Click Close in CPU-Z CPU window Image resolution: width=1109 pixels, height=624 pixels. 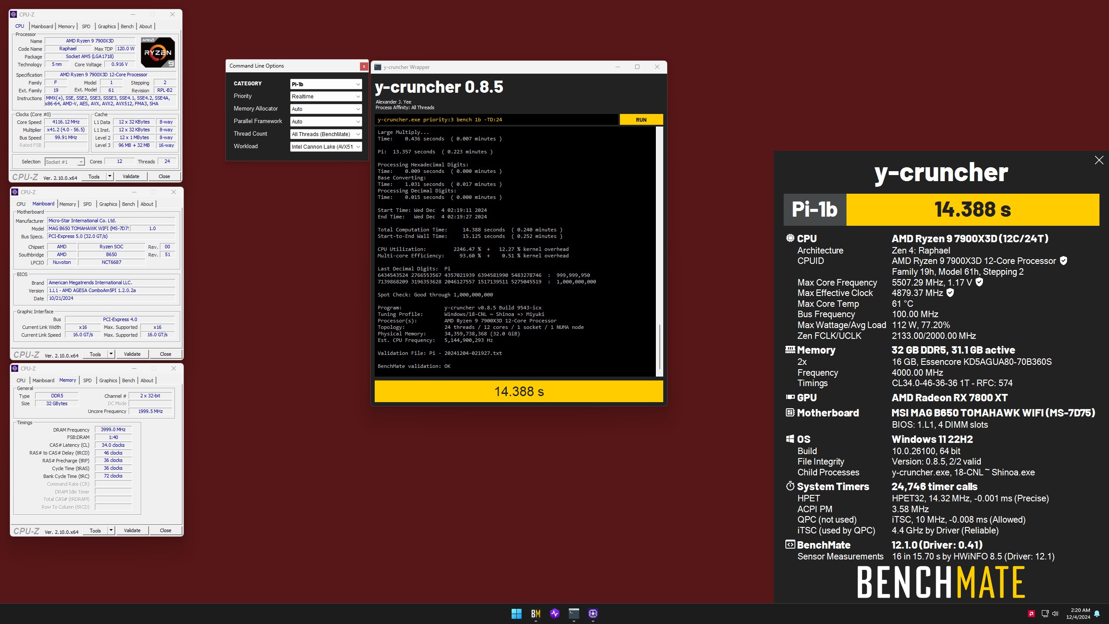[x=164, y=176]
